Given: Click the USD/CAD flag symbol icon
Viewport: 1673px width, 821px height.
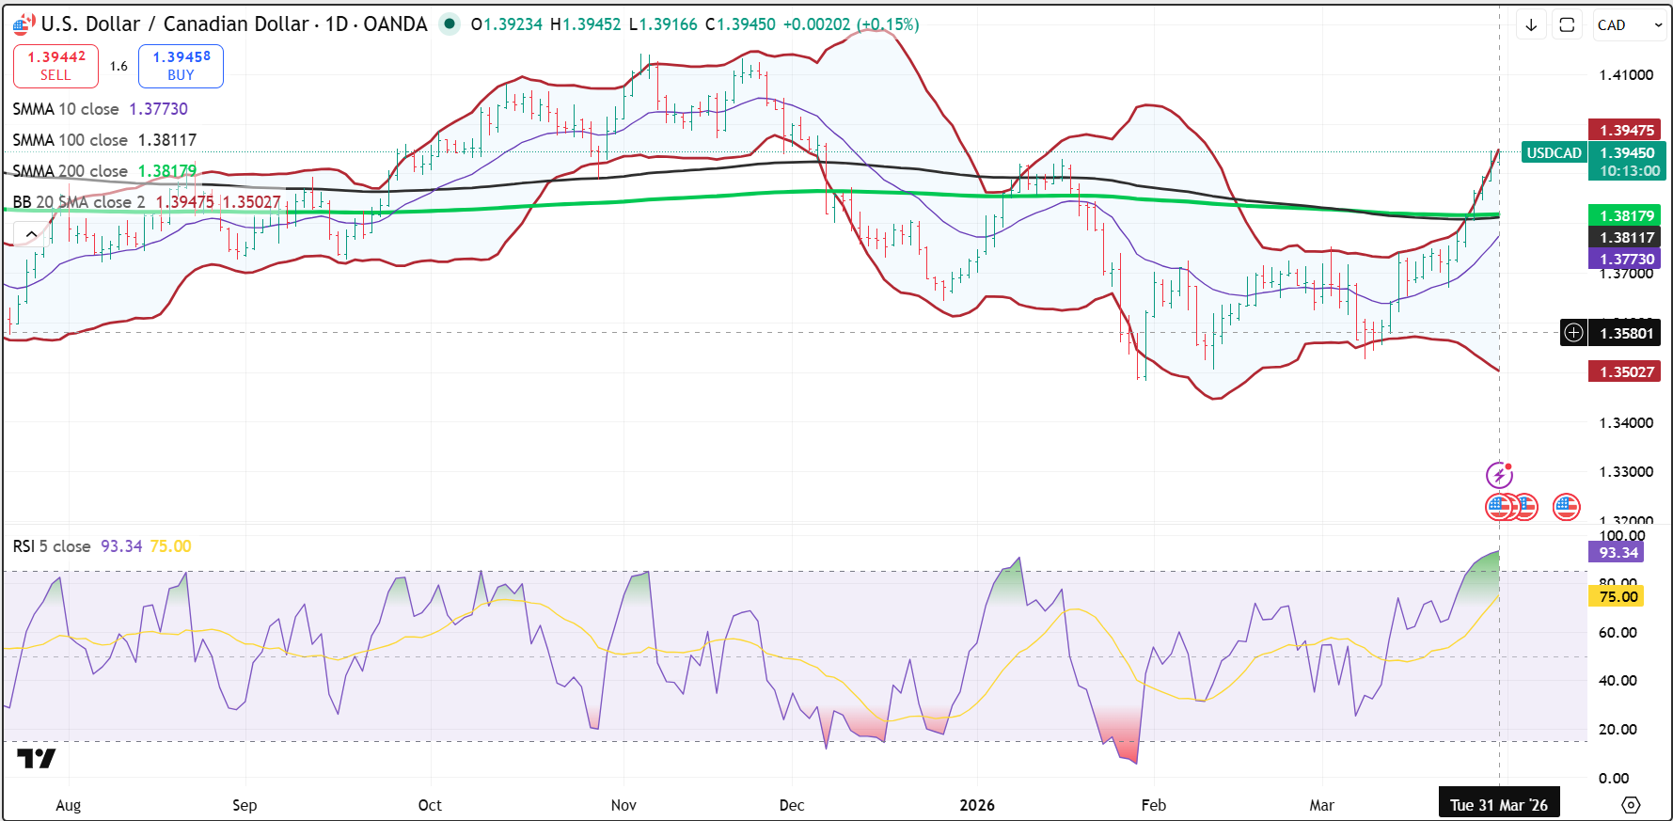Looking at the screenshot, I should pyautogui.click(x=24, y=24).
